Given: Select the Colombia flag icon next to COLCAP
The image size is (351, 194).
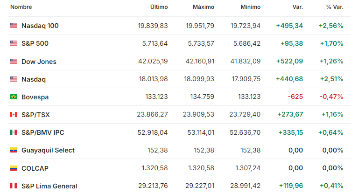Looking at the screenshot, I should [14, 168].
